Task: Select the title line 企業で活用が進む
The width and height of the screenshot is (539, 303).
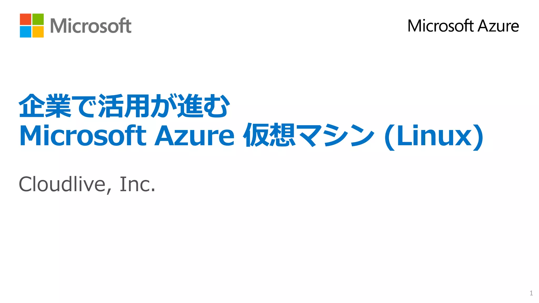Action: [124, 106]
